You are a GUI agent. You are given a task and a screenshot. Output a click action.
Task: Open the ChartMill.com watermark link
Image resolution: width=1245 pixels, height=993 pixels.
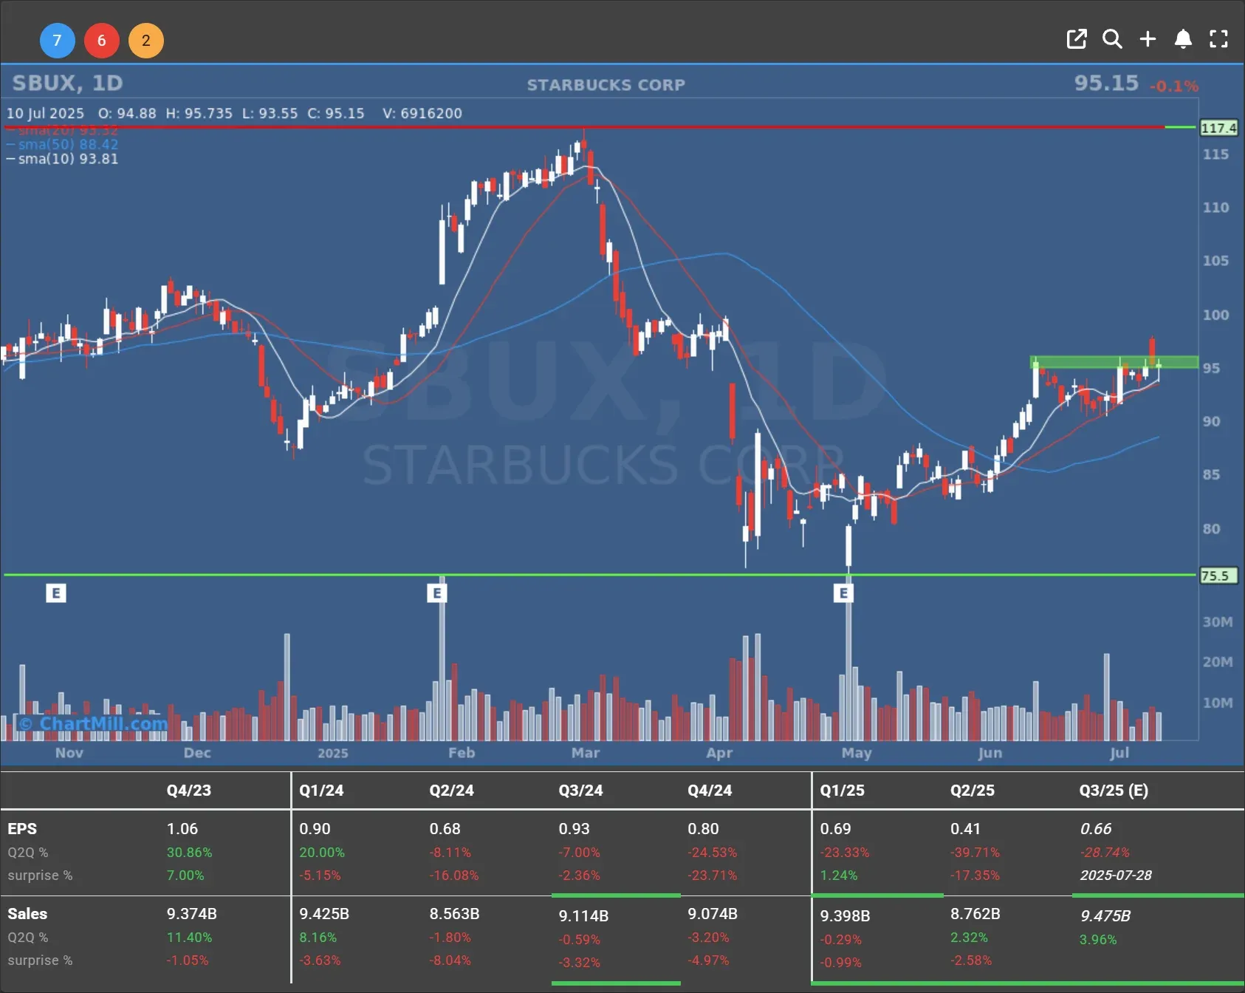(x=94, y=723)
